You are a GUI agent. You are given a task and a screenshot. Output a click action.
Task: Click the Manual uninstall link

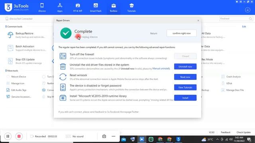coord(161,69)
